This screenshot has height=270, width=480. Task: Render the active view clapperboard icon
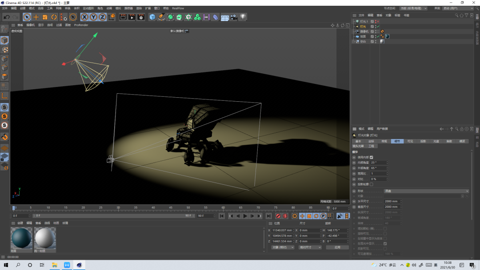[123, 17]
